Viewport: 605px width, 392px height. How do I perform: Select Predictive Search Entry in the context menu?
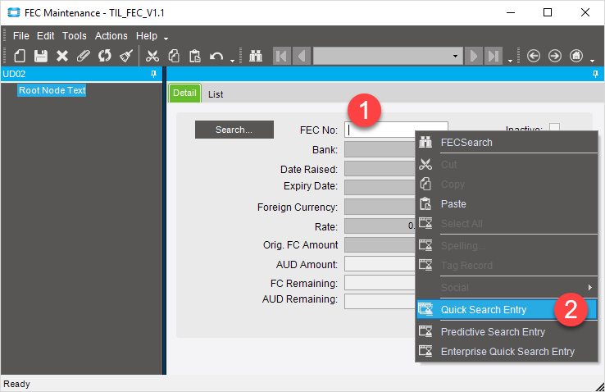507,331
